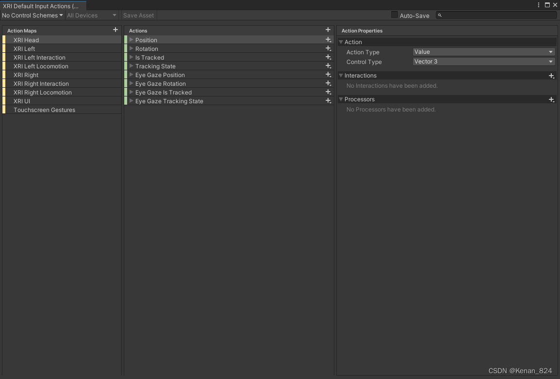Add a new Action Map

point(115,30)
